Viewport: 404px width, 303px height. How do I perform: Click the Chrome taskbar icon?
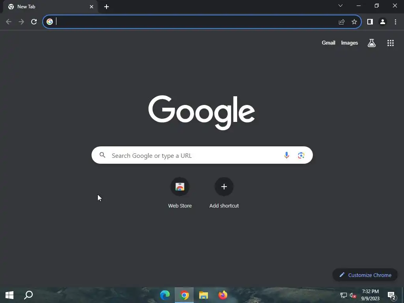click(x=184, y=295)
